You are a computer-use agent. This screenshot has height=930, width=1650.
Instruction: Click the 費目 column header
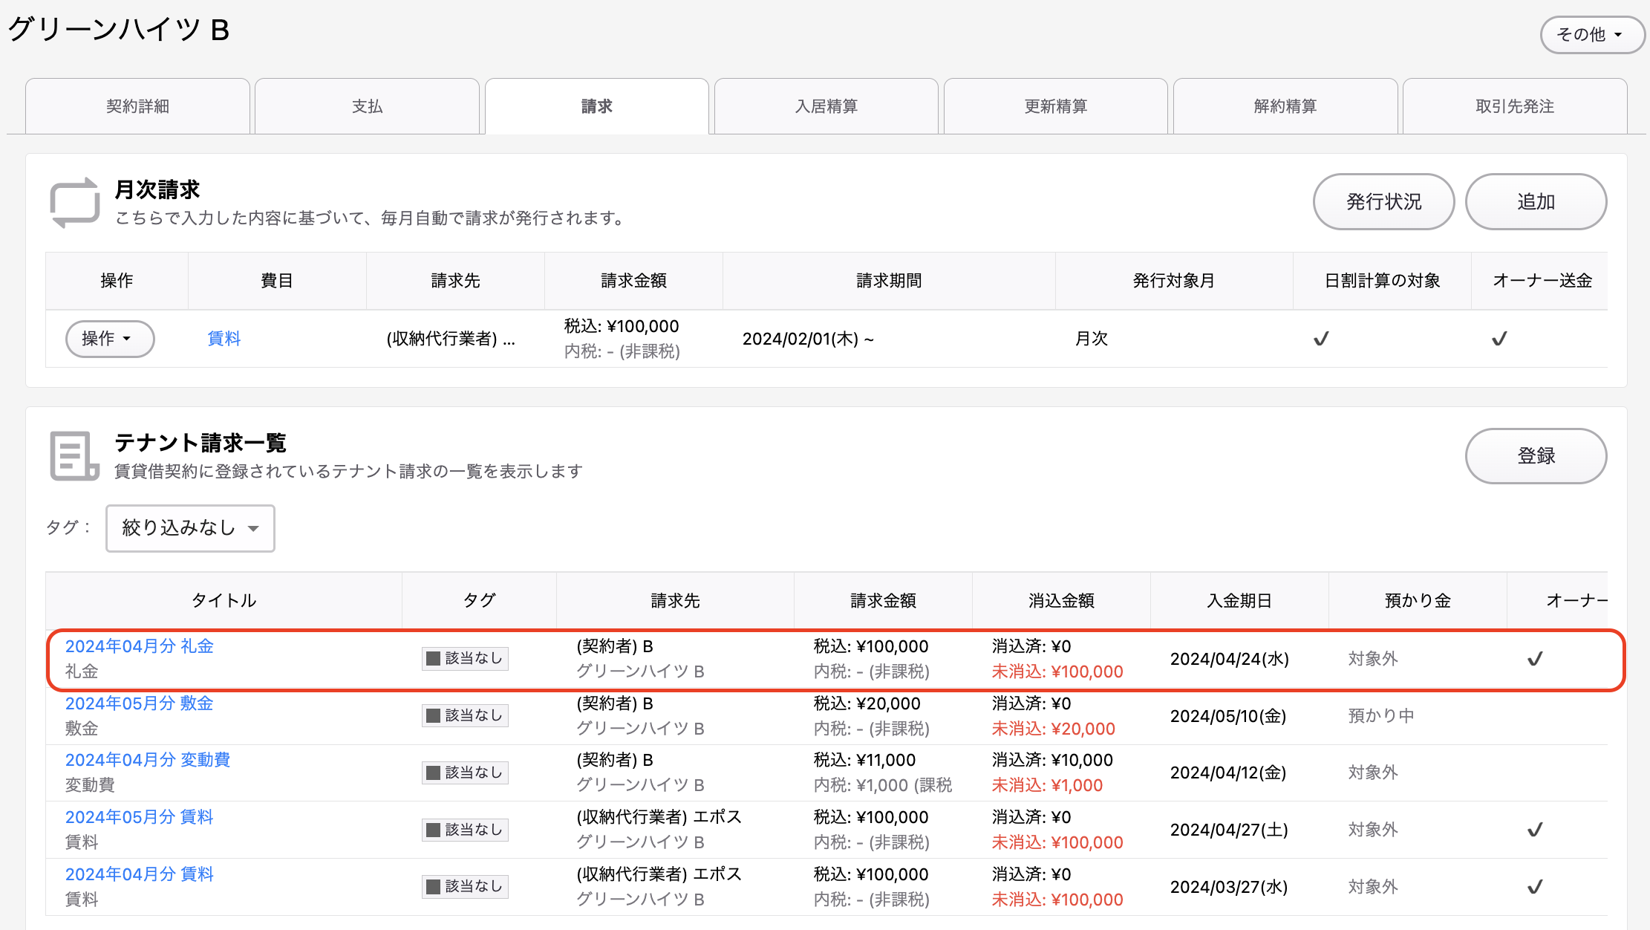click(x=277, y=281)
